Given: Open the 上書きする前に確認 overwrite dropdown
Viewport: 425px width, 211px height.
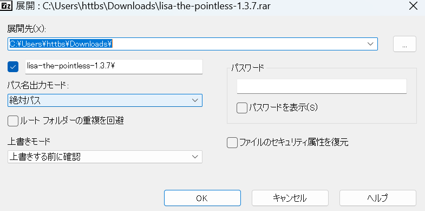Looking at the screenshot, I should point(105,157).
